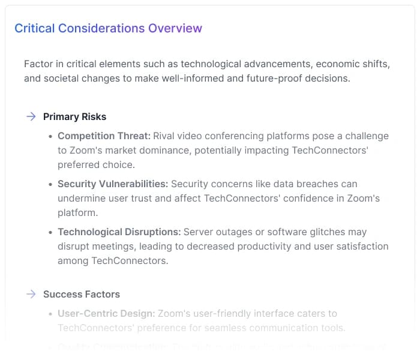Click the intro paragraph starting 'Factor in critical elements'

click(x=208, y=64)
